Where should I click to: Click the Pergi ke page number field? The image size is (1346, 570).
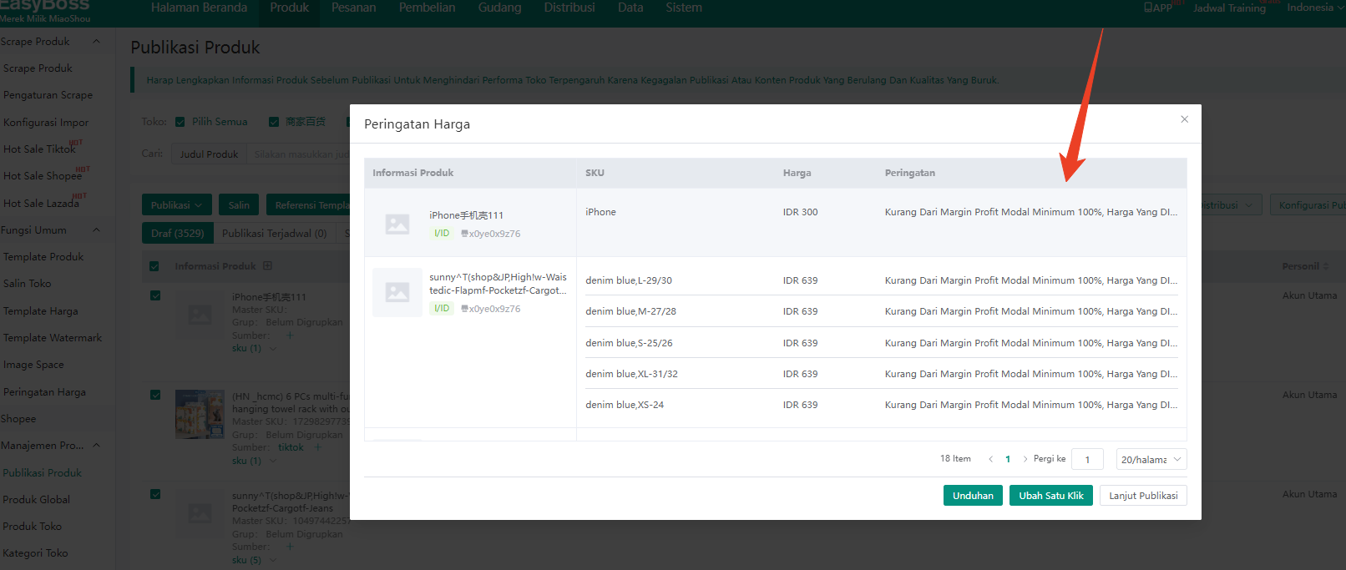(1087, 460)
